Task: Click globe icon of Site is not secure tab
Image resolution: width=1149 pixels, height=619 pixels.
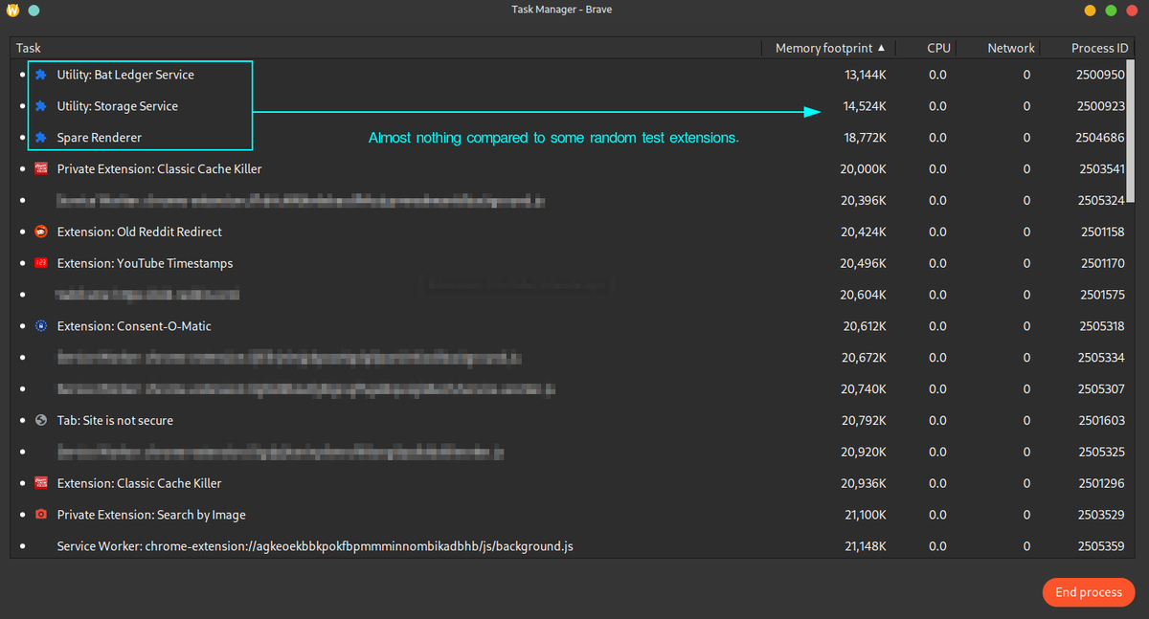Action: [40, 420]
